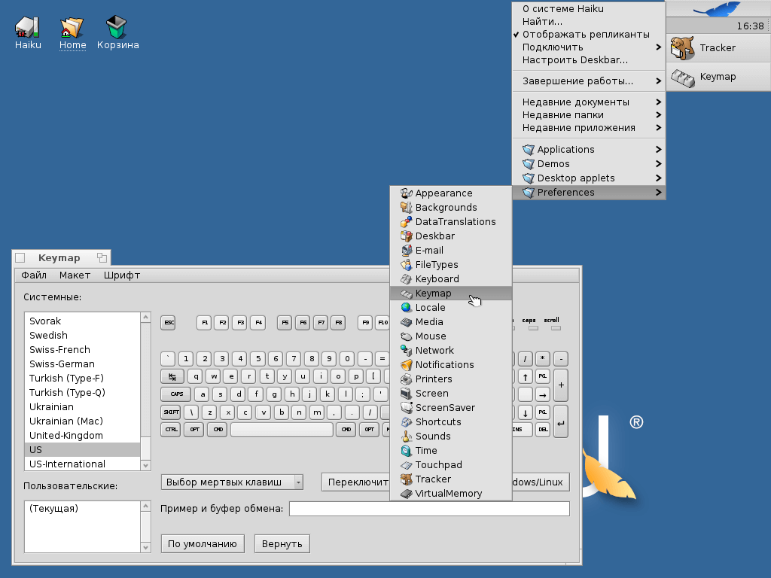Click the sample and clipboard text field

tap(429, 509)
